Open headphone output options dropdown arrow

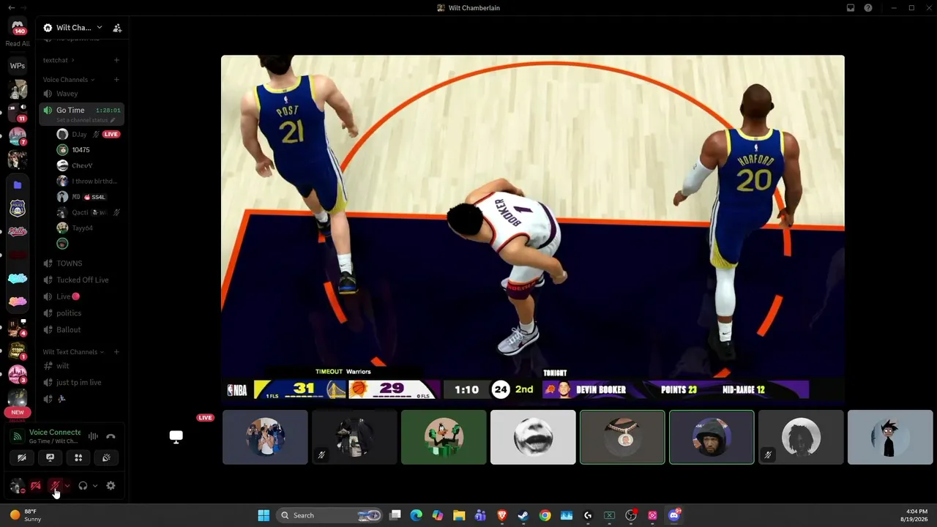click(94, 485)
